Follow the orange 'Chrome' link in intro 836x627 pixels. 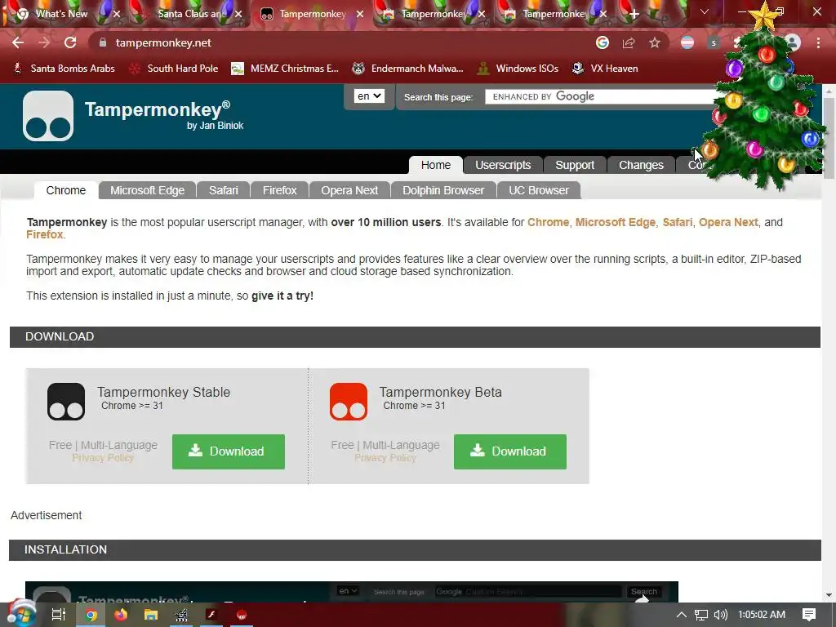(x=548, y=222)
